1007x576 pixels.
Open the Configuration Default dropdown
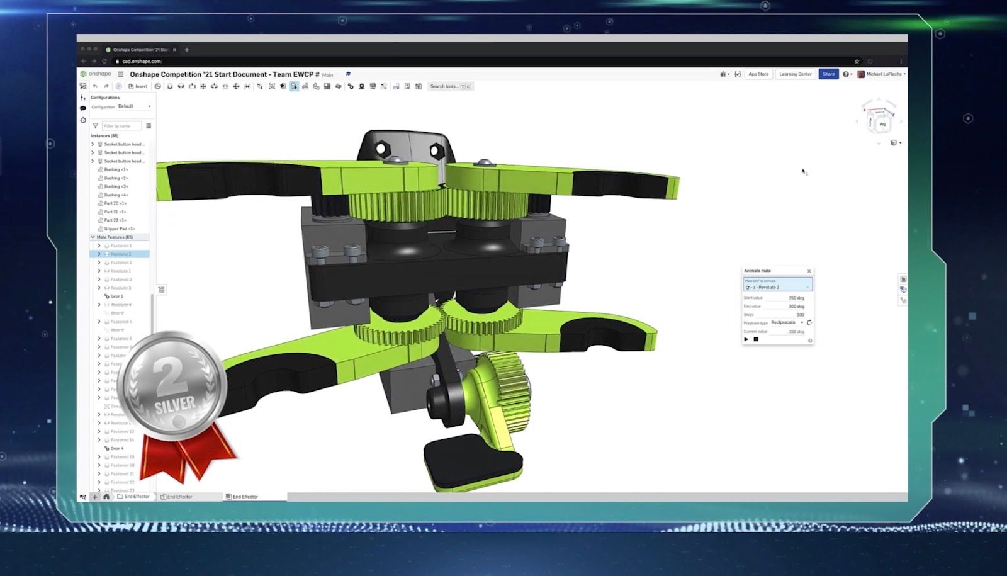point(134,106)
